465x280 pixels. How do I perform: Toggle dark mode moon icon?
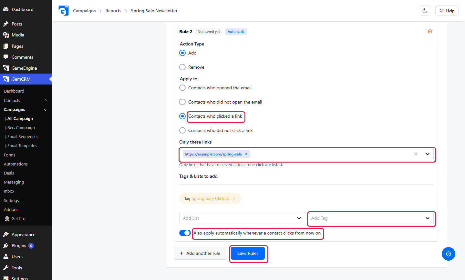[x=425, y=11]
